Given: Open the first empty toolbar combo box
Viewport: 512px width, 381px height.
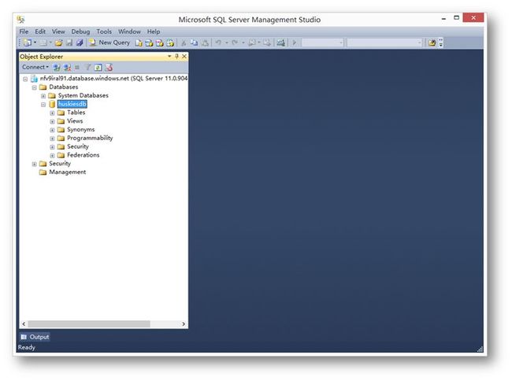Looking at the screenshot, I should pos(322,43).
